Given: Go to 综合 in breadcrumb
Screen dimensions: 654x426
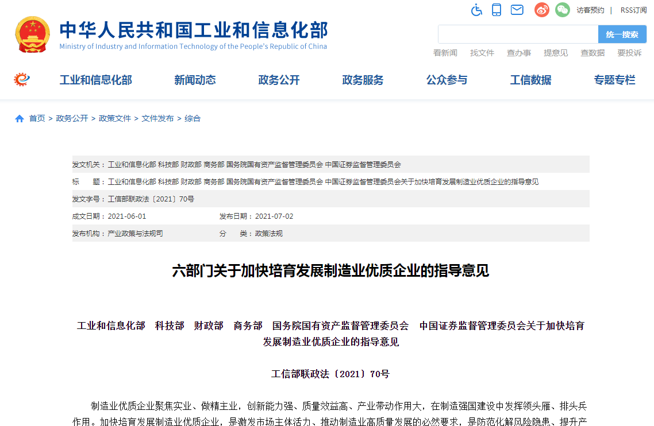Looking at the screenshot, I should (193, 118).
